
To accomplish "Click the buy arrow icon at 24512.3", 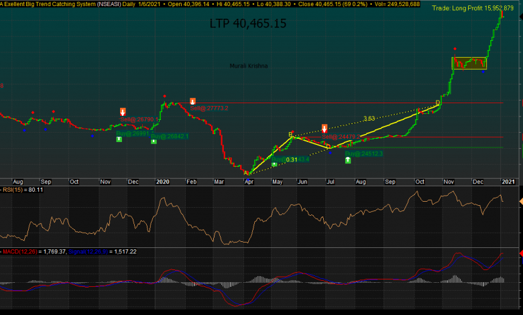I will (x=347, y=160).
